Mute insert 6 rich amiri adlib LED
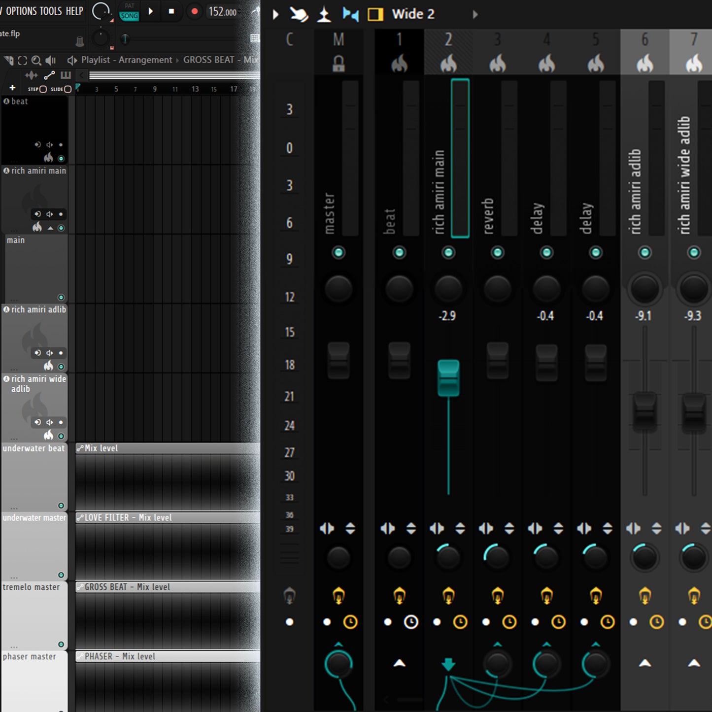712x712 pixels. (644, 253)
